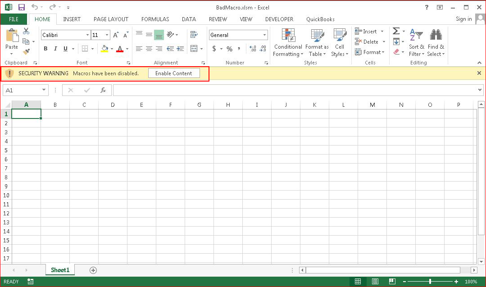Open the QuickBooks tab
486x287 pixels.
(x=321, y=19)
